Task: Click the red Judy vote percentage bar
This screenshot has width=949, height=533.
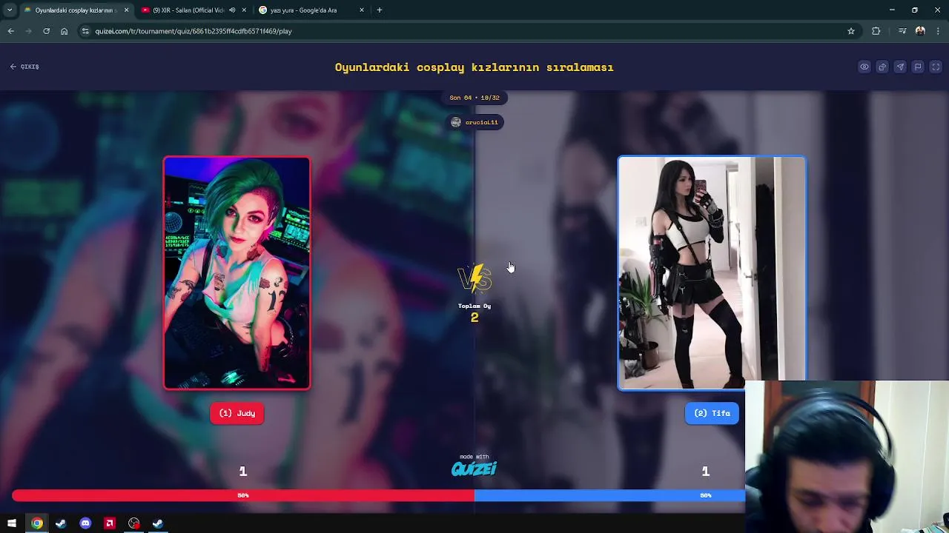Action: [243, 495]
